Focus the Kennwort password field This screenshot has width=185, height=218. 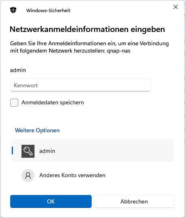[80, 85]
